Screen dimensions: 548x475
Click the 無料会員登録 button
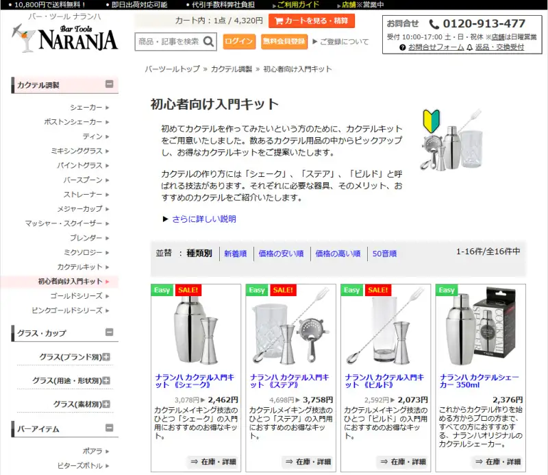(x=284, y=41)
